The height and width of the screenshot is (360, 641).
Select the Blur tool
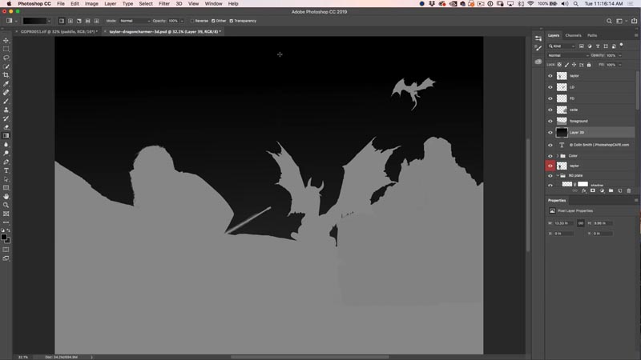[6, 145]
